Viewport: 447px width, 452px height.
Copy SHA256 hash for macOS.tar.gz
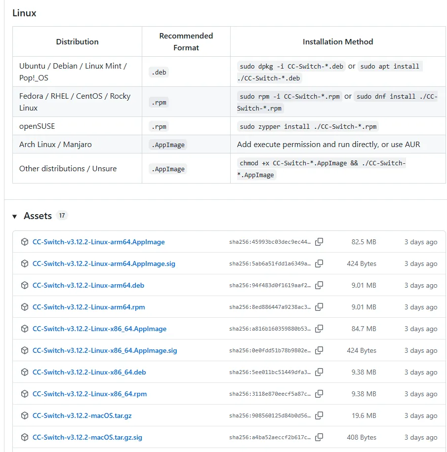pos(320,415)
